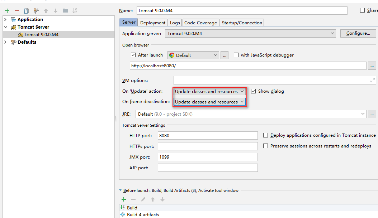378x218 pixels.
Task: Toggle the After launch checkbox
Action: pyautogui.click(x=133, y=55)
